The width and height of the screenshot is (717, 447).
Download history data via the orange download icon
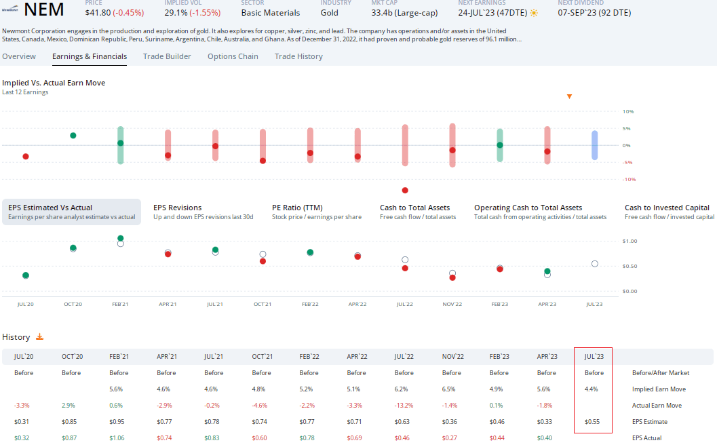click(x=39, y=336)
